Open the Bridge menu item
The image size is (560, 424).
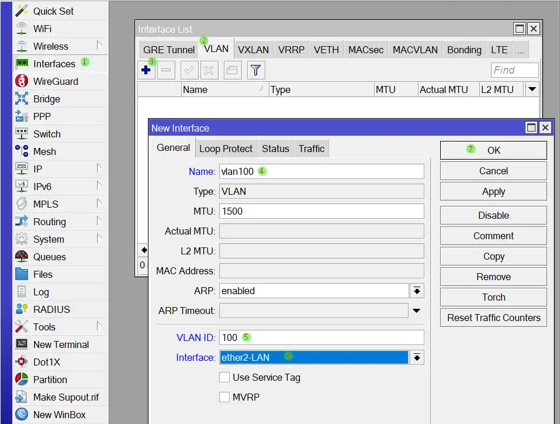[x=46, y=99]
